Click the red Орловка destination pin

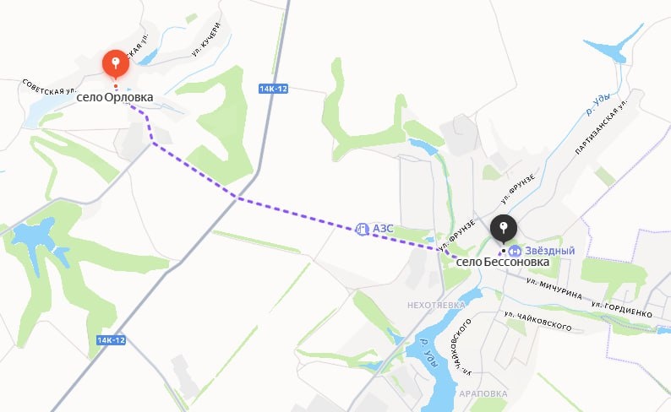(116, 64)
